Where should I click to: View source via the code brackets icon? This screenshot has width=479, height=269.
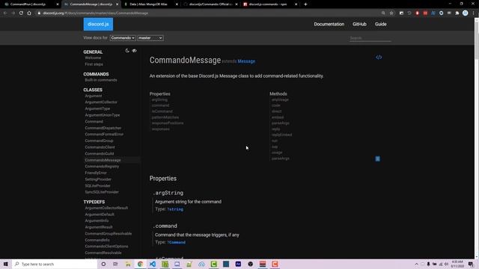coord(379,57)
